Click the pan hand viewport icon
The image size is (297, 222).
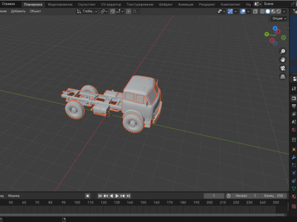(283, 60)
